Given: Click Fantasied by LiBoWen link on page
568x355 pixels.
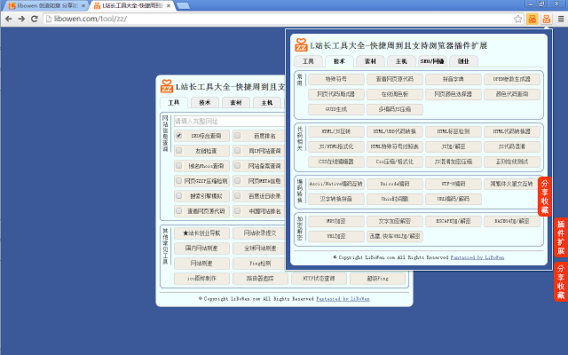Looking at the screenshot, I should click(x=343, y=299).
